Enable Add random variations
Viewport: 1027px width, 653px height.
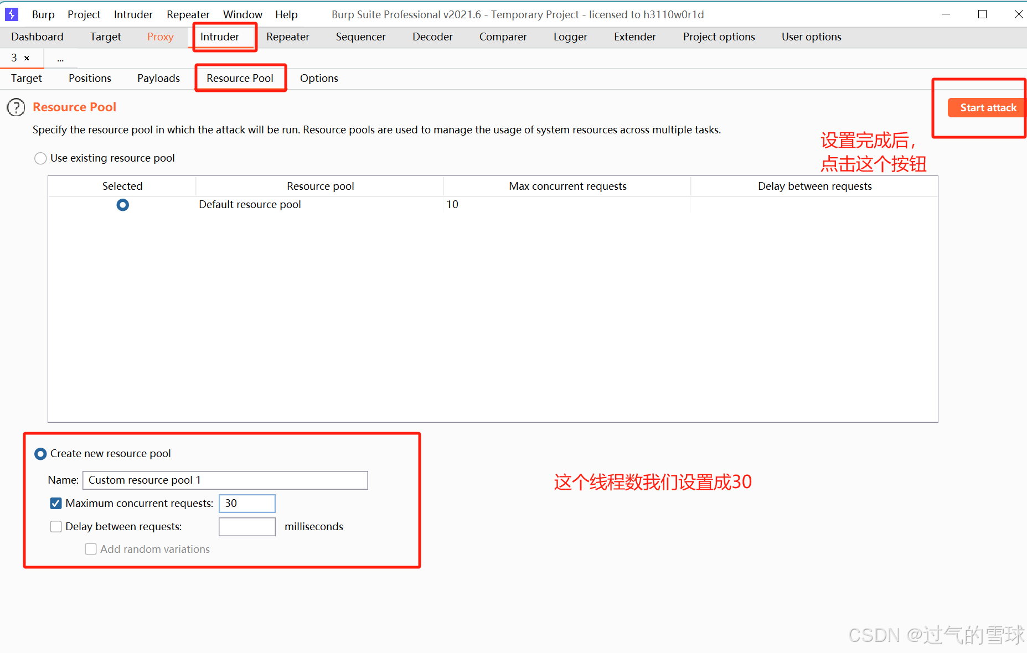(x=91, y=549)
